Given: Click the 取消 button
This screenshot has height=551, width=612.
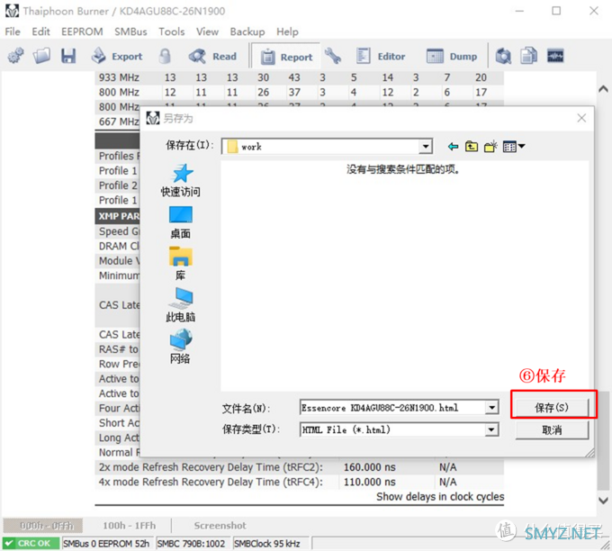Looking at the screenshot, I should [552, 430].
